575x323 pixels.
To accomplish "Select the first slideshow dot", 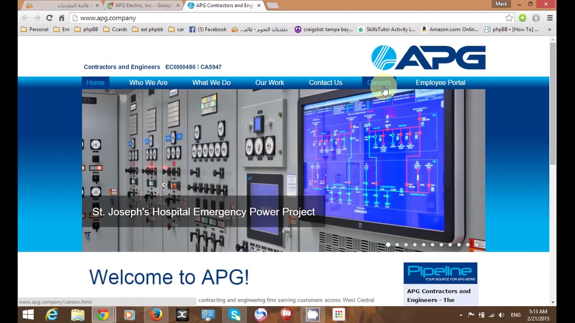I will tap(388, 245).
